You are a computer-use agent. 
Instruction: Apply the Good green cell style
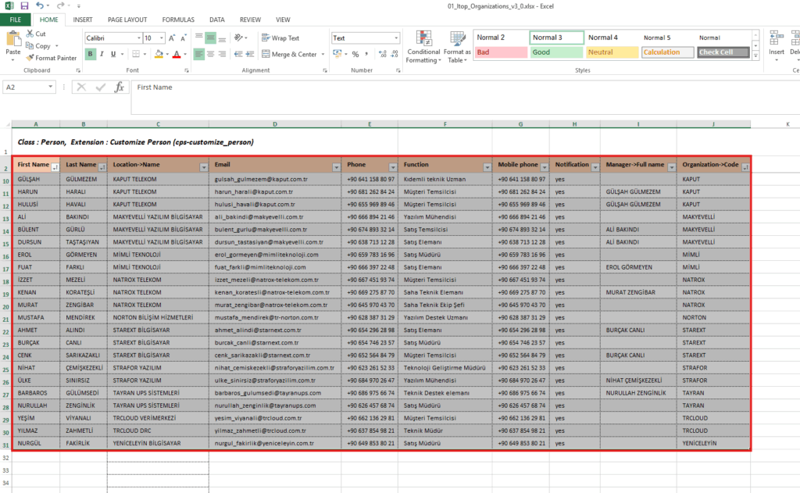tap(556, 52)
